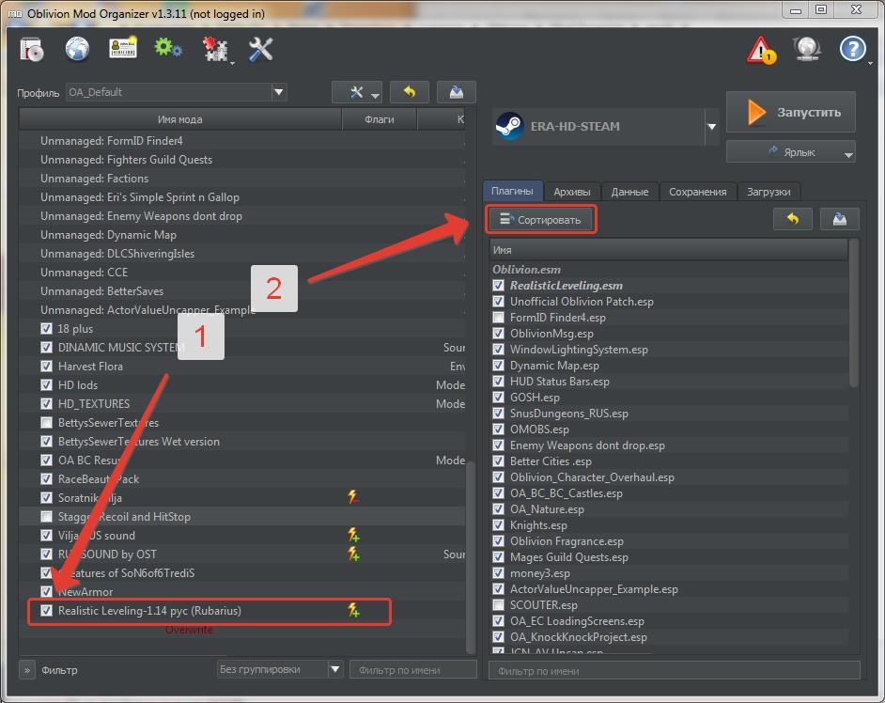Uncheck the Realistic Leveling-1.14 mod checkbox
This screenshot has height=703, width=885.
[x=47, y=611]
